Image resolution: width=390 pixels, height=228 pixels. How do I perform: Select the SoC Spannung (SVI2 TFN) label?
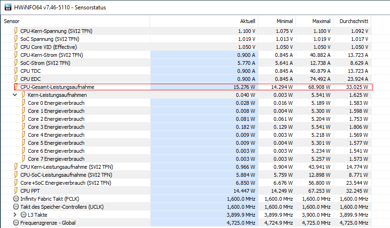50,39
